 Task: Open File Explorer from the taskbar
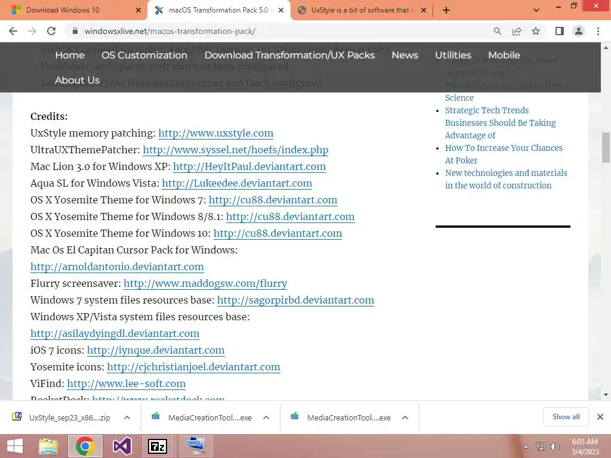[x=48, y=446]
